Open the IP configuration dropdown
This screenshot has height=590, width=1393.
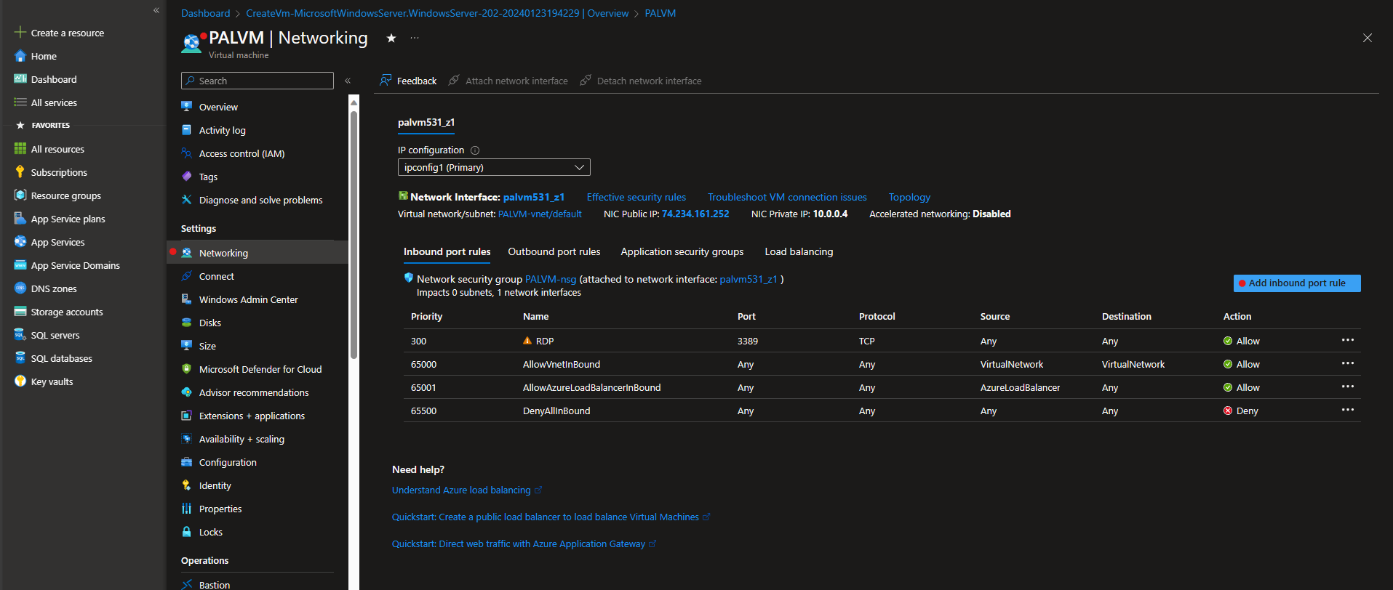[494, 167]
